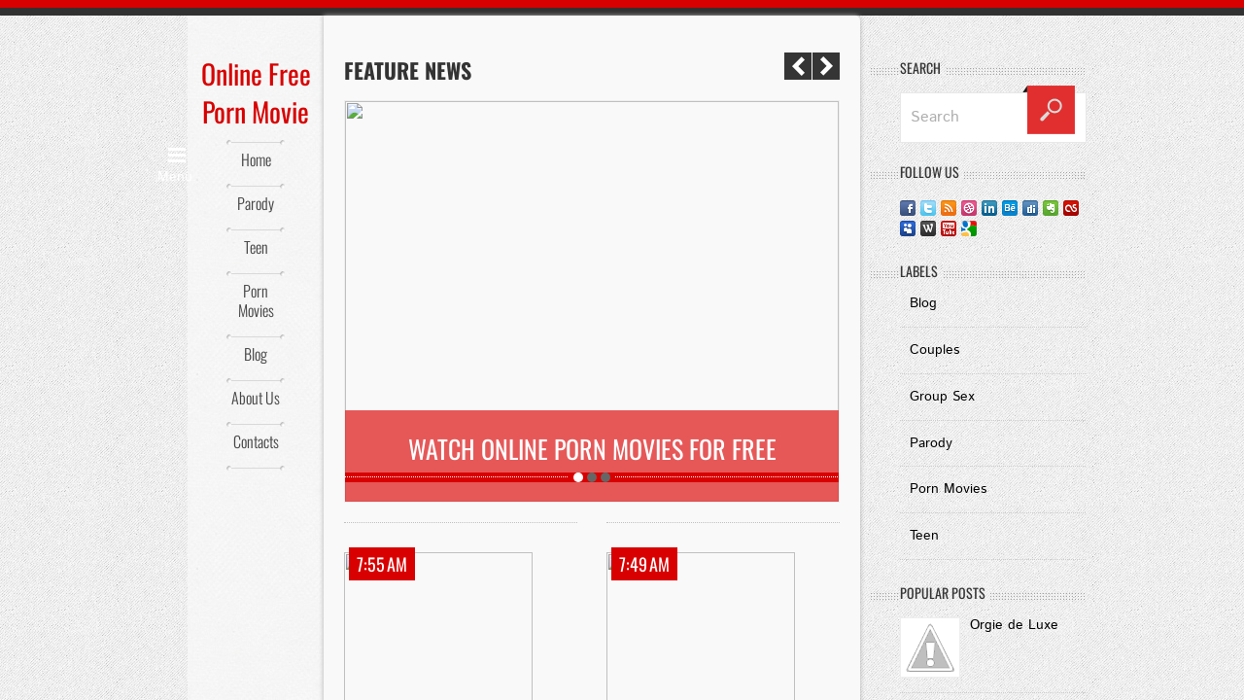The height and width of the screenshot is (700, 1244).
Task: Click the Search input field
Action: [x=964, y=117]
